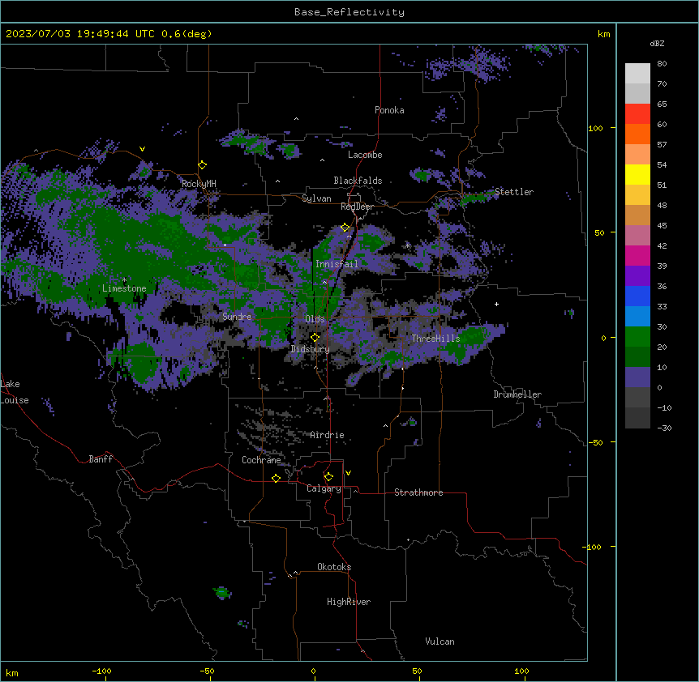This screenshot has width=699, height=682.
Task: Pick the slate purple 10 dBZ legend swatch
Action: click(637, 377)
